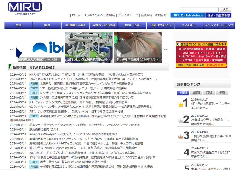Open the 金属 category menu
The image size is (239, 170).
pos(19,25)
